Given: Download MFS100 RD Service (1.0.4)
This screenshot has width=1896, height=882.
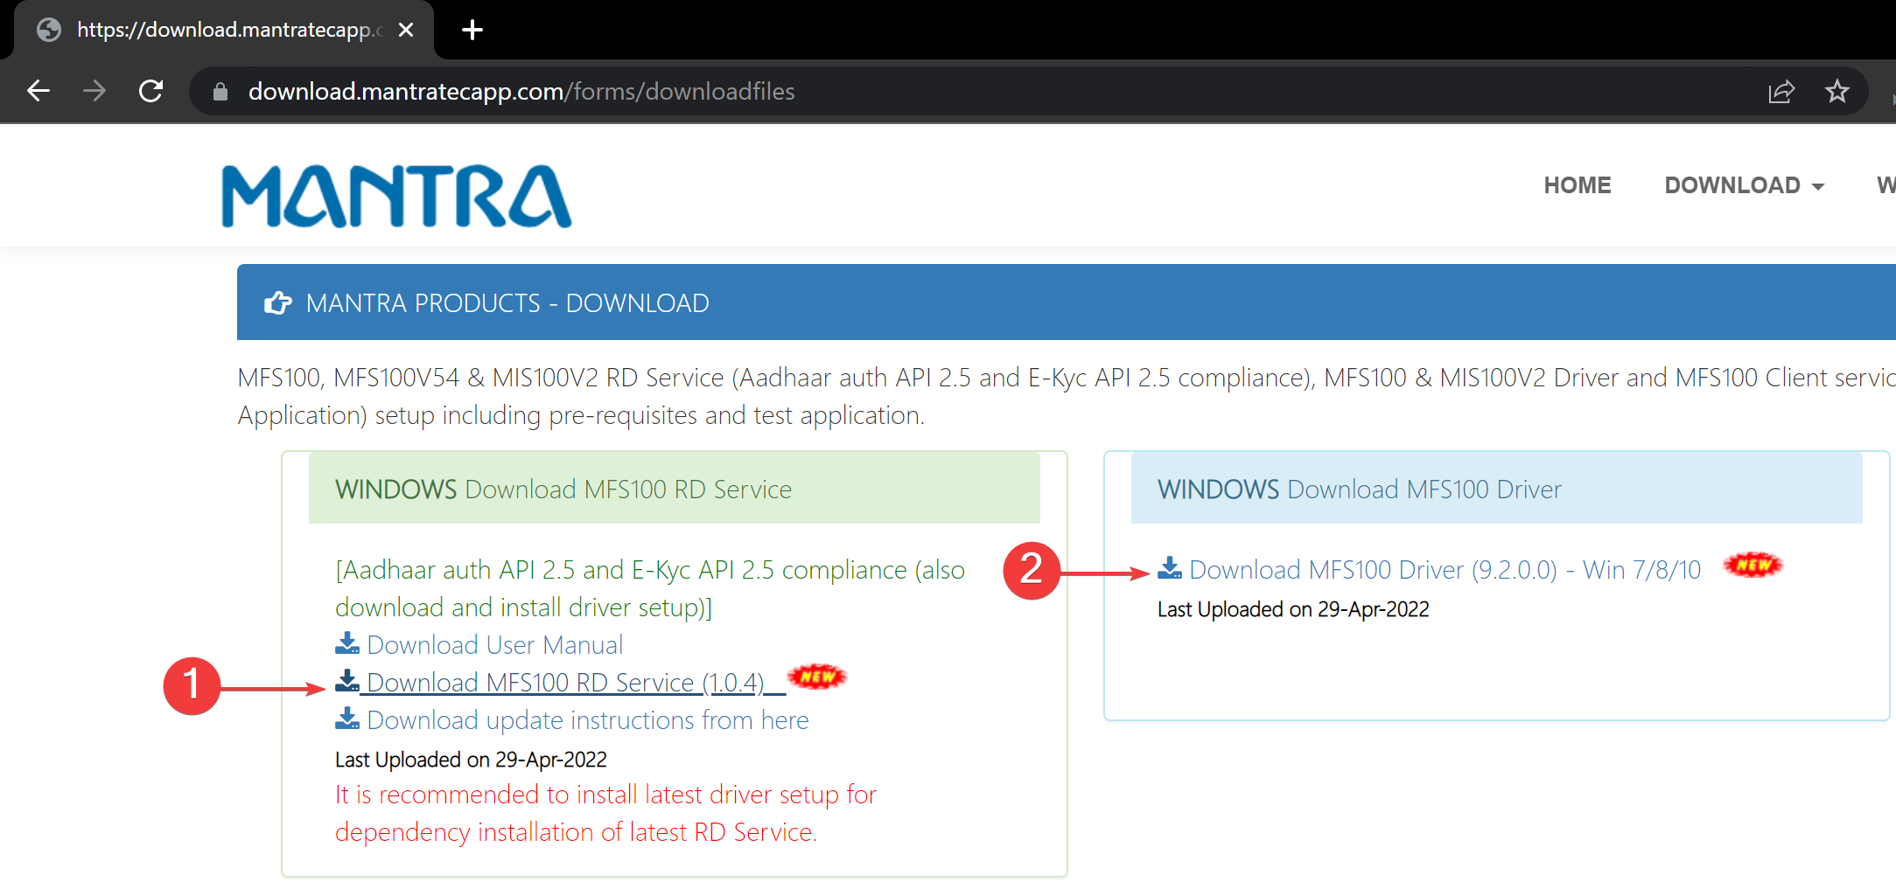Looking at the screenshot, I should pyautogui.click(x=565, y=683).
